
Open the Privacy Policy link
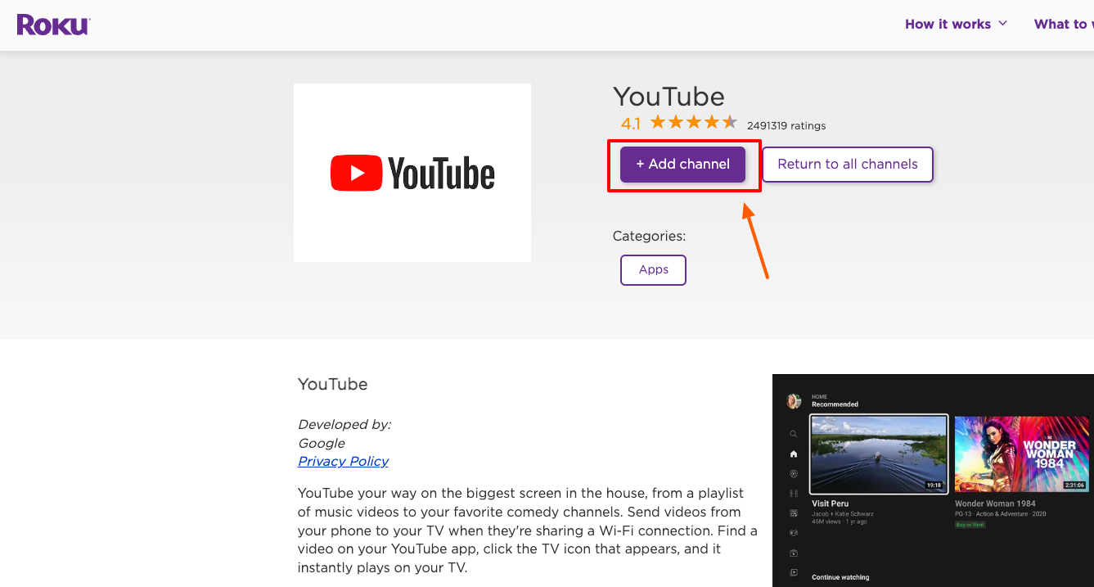(343, 462)
